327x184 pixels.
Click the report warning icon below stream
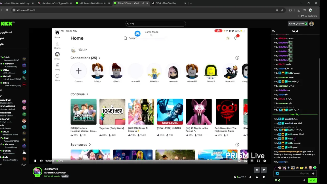[257, 177]
